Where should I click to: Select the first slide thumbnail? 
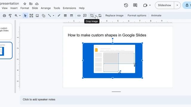click(x=6, y=32)
